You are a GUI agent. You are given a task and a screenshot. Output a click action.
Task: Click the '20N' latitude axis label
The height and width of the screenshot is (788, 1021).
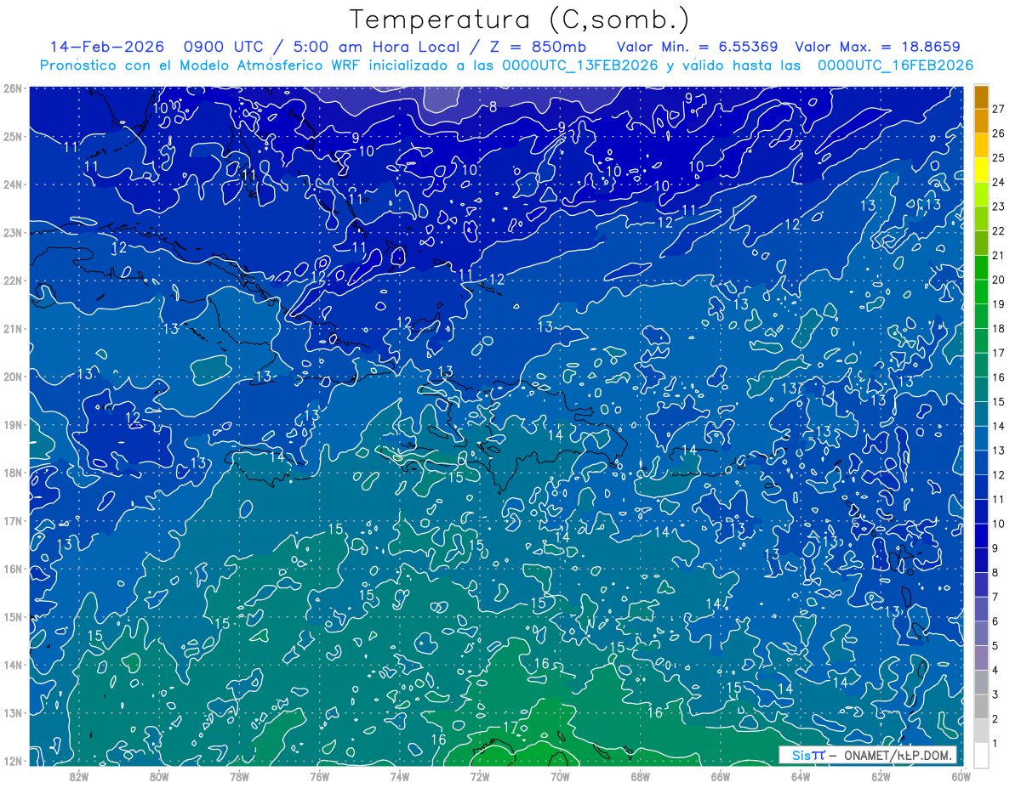coord(12,377)
